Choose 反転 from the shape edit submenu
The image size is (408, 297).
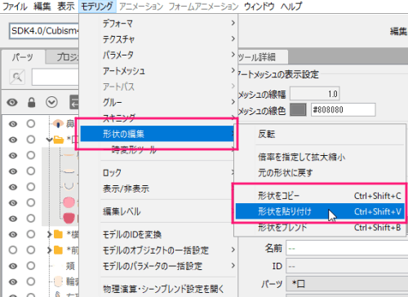[320, 134]
